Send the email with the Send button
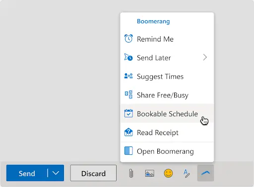254x187 pixels. [27, 173]
